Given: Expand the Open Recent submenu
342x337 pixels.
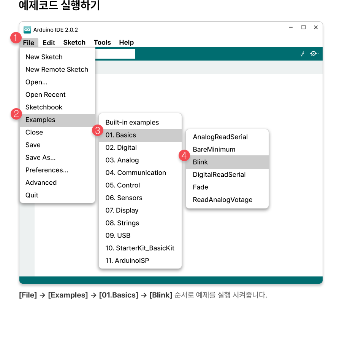Looking at the screenshot, I should 45,95.
